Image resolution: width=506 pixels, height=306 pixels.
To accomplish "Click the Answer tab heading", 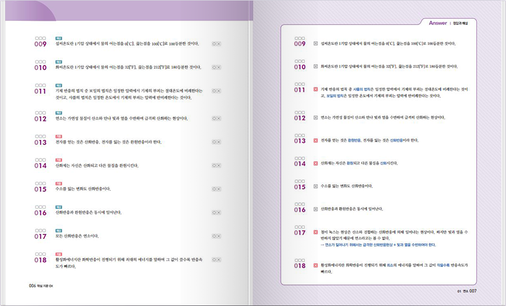I will (437, 23).
